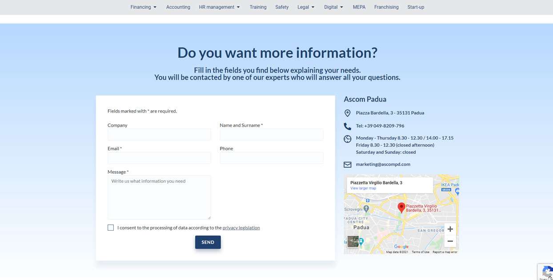
Task: Click into the Email input field
Action: coord(159,158)
